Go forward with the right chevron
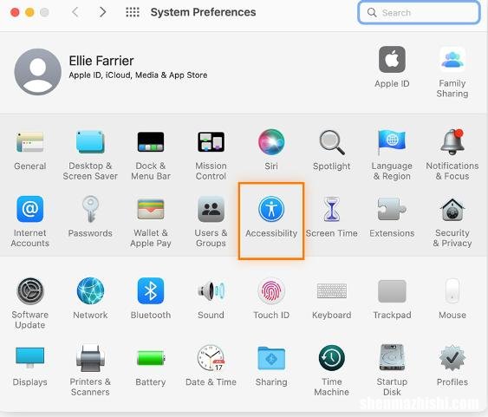The image size is (488, 417). pos(102,12)
